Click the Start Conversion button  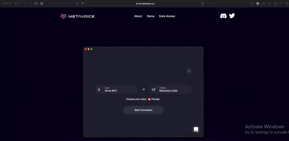[x=143, y=110]
